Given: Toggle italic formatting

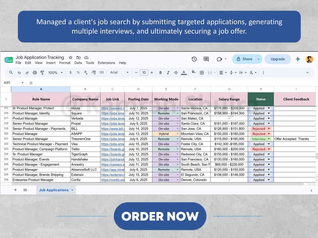Looking at the screenshot, I should [x=168, y=72].
